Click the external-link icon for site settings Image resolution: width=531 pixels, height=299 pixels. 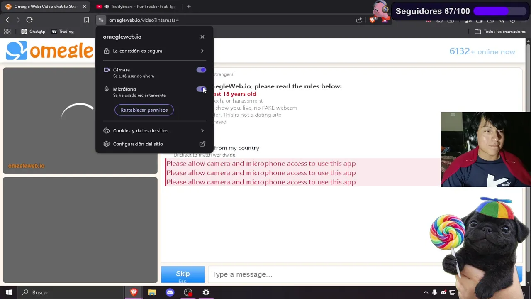pos(202,144)
